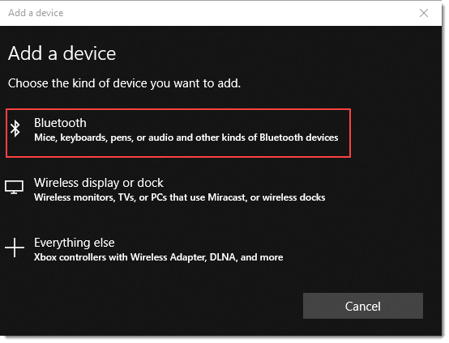Choose the option mentioning DLNA
Image resolution: width=449 pixels, height=343 pixels.
178,249
